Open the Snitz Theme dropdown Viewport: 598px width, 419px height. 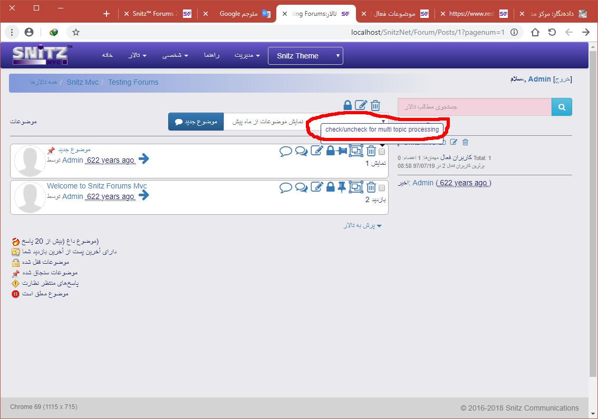(305, 56)
